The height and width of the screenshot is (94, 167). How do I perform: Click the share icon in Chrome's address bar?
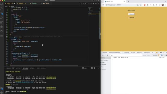[x=138, y=5]
